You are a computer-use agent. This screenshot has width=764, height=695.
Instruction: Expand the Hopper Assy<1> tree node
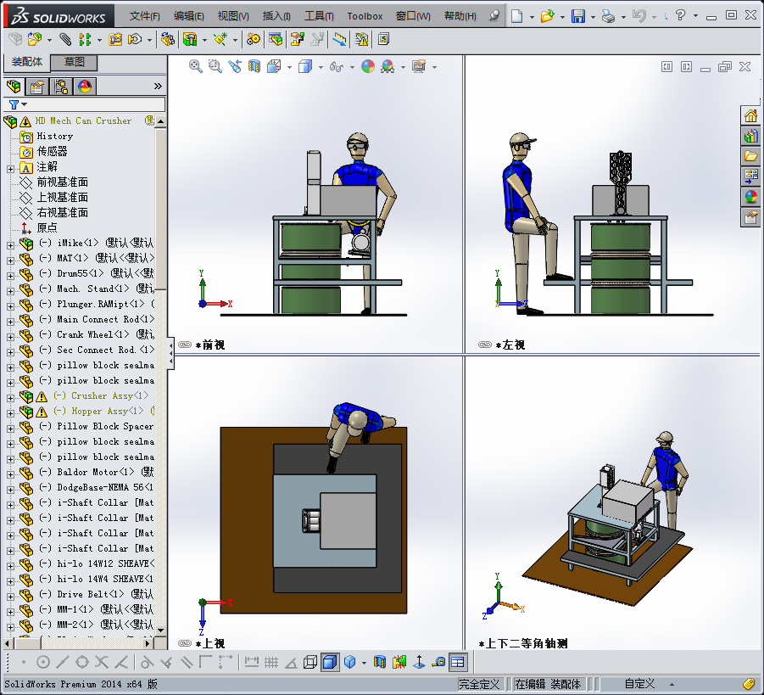pos(10,413)
